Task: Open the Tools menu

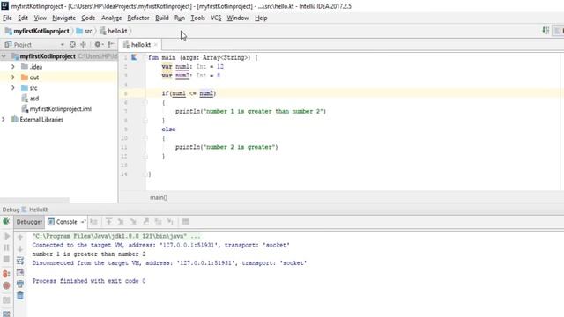Action: click(x=197, y=18)
